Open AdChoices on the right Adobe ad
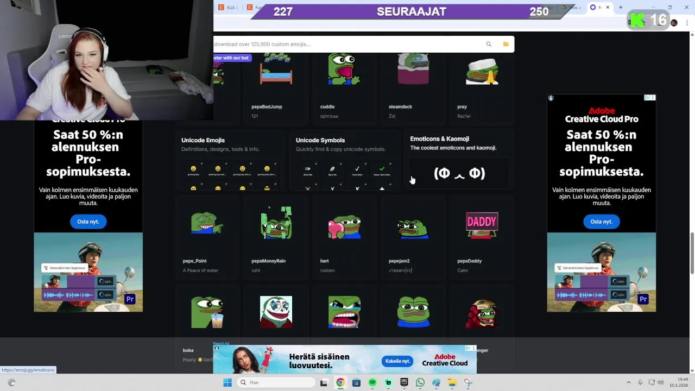 (x=647, y=98)
